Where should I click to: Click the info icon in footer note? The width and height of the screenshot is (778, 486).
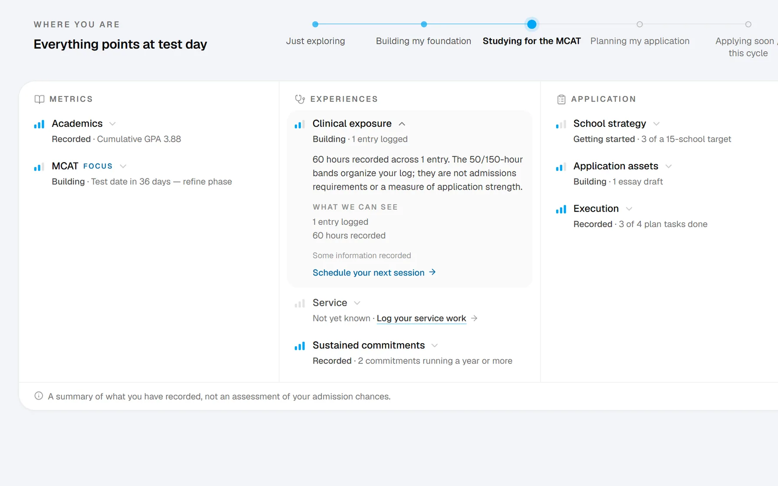coord(39,396)
